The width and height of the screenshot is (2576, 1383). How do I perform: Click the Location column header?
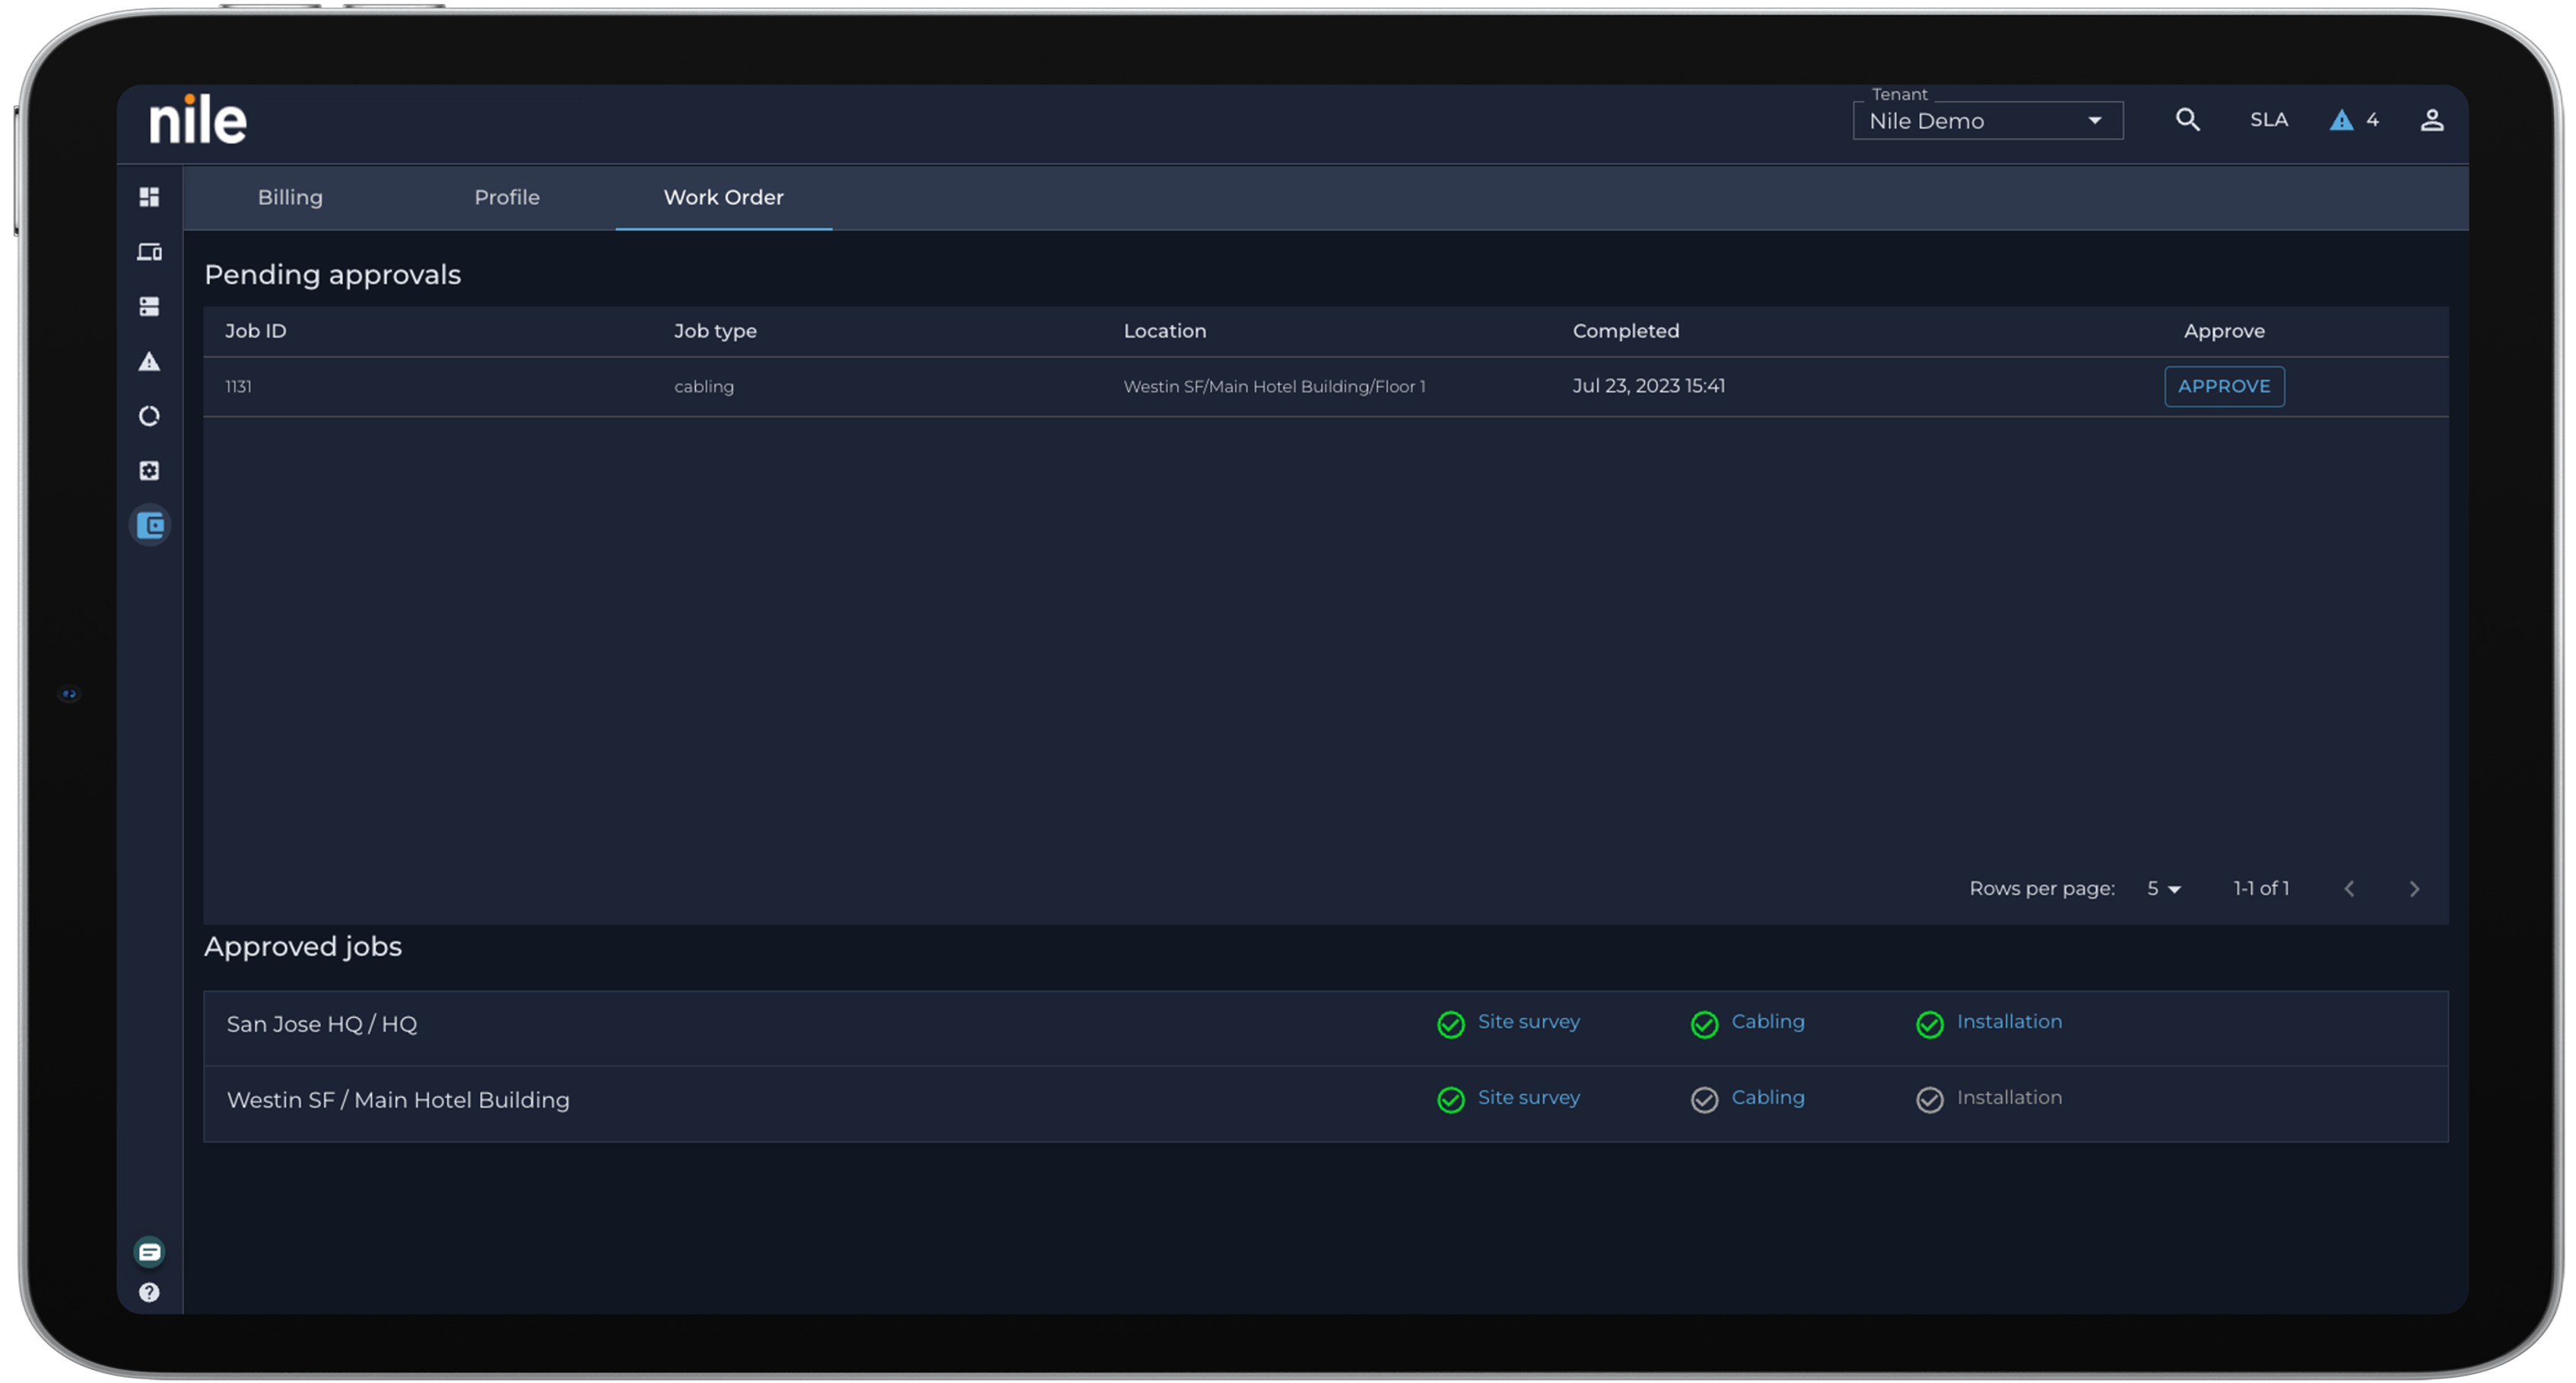(x=1164, y=331)
